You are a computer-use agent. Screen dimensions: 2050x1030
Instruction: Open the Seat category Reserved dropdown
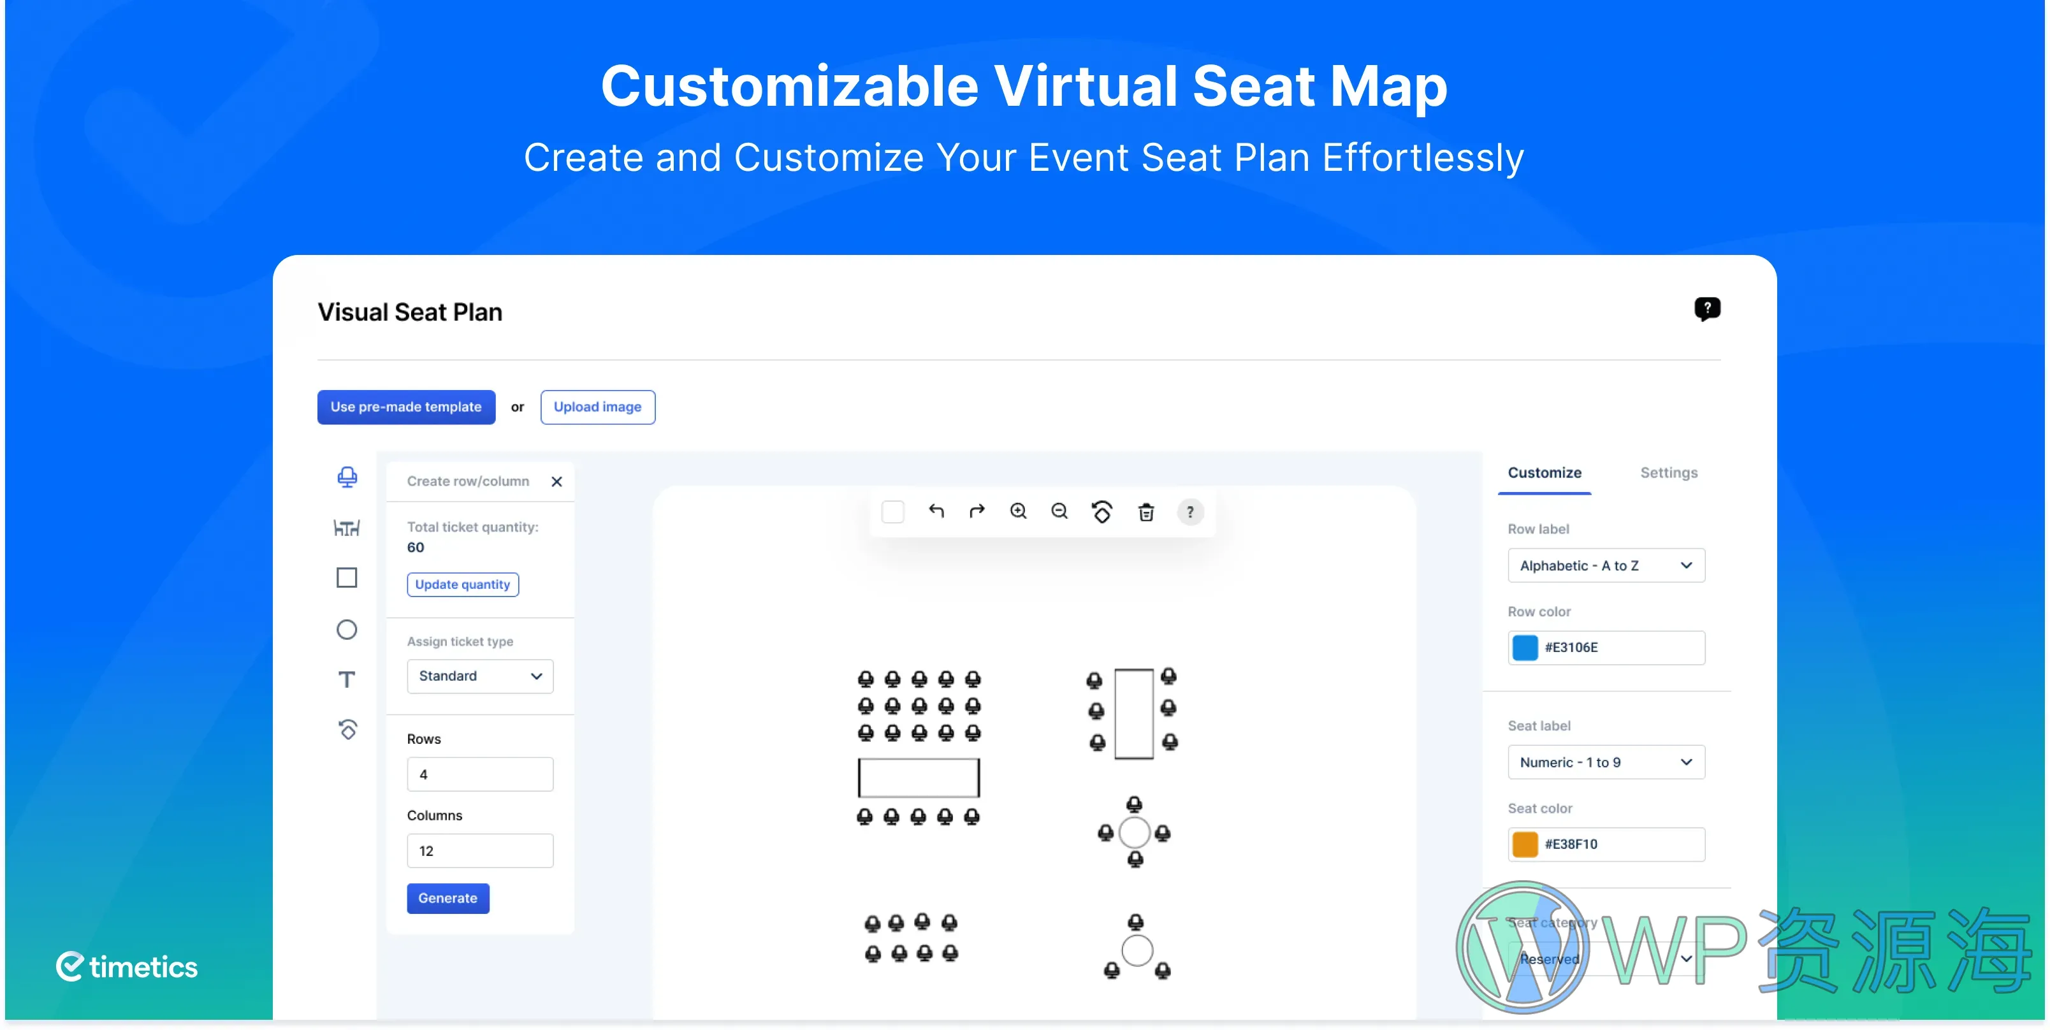pyautogui.click(x=1606, y=959)
